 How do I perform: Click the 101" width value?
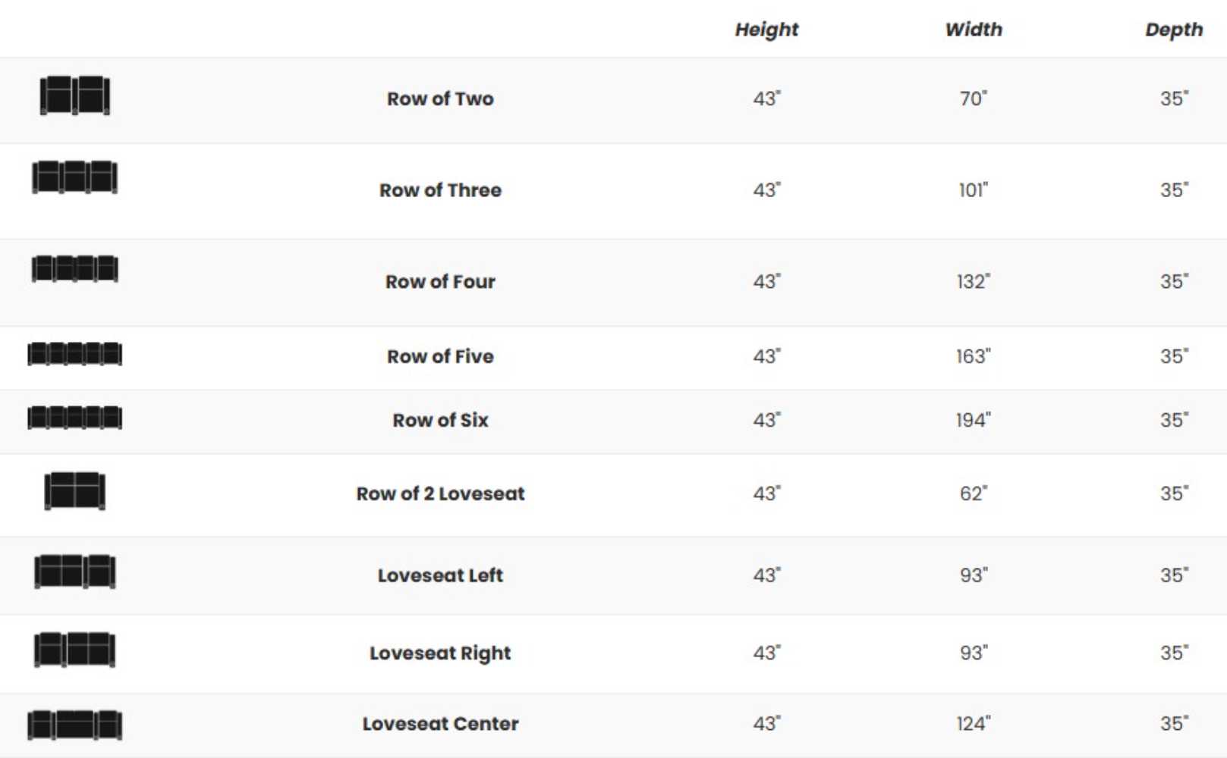973,190
